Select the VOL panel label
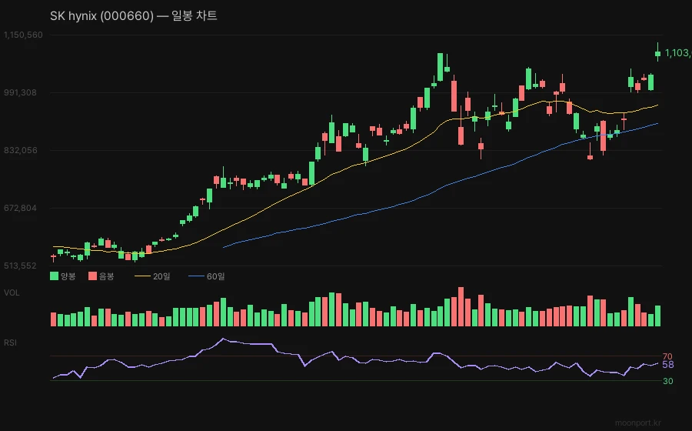The height and width of the screenshot is (431, 692). pyautogui.click(x=12, y=292)
